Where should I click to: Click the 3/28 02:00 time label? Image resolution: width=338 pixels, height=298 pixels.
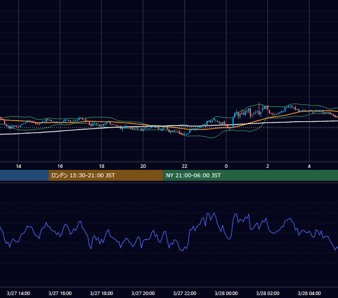(268, 293)
